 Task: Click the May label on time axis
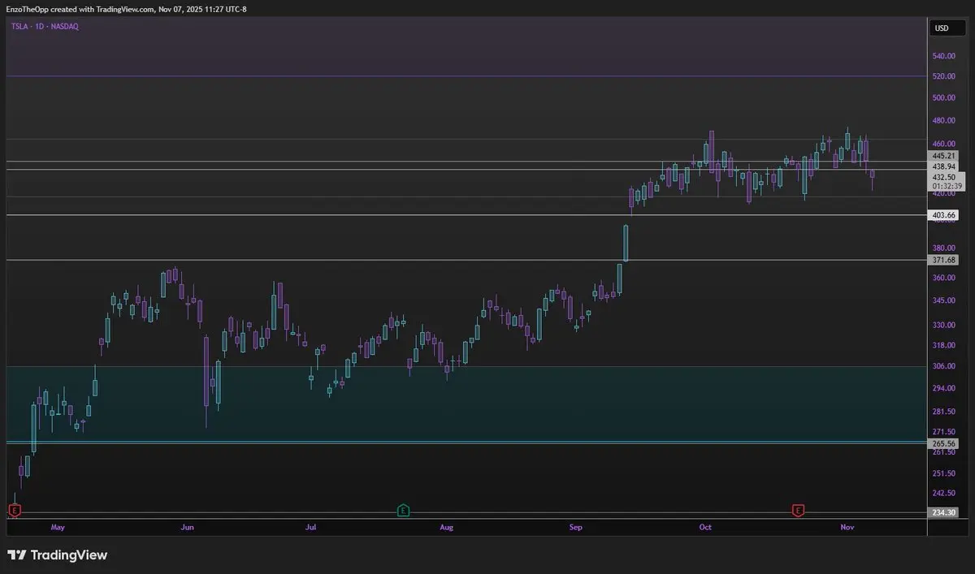[57, 527]
